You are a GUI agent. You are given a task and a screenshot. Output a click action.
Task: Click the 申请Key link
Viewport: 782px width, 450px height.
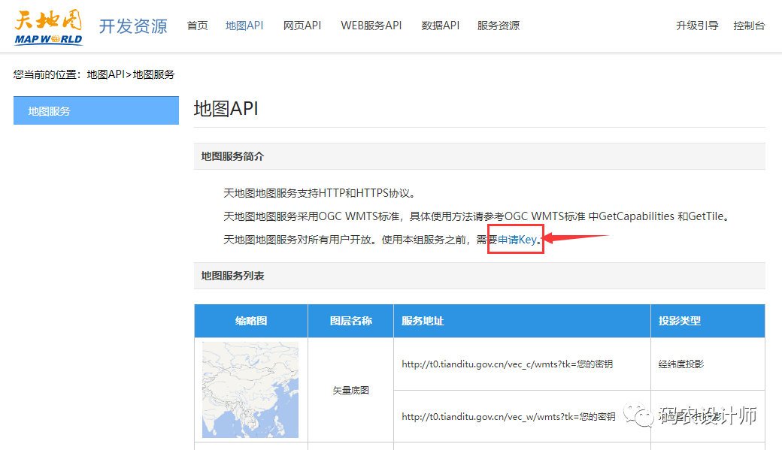(517, 240)
